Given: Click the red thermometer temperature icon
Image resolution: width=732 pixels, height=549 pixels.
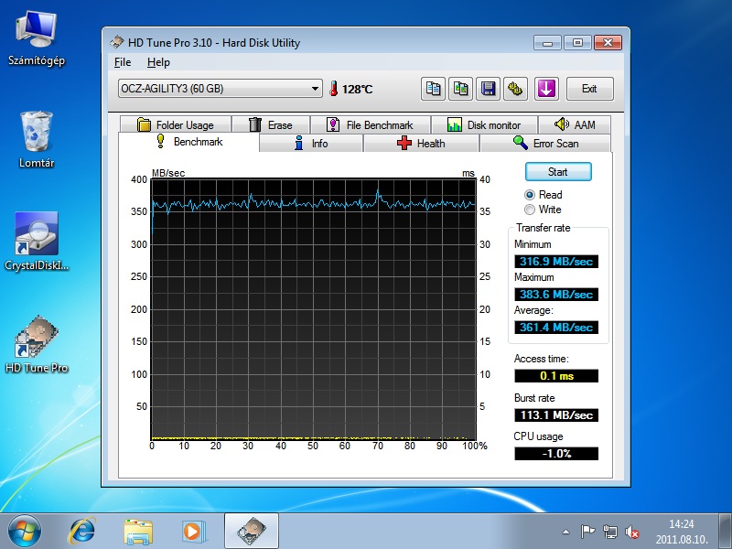Looking at the screenshot, I should click(x=333, y=88).
